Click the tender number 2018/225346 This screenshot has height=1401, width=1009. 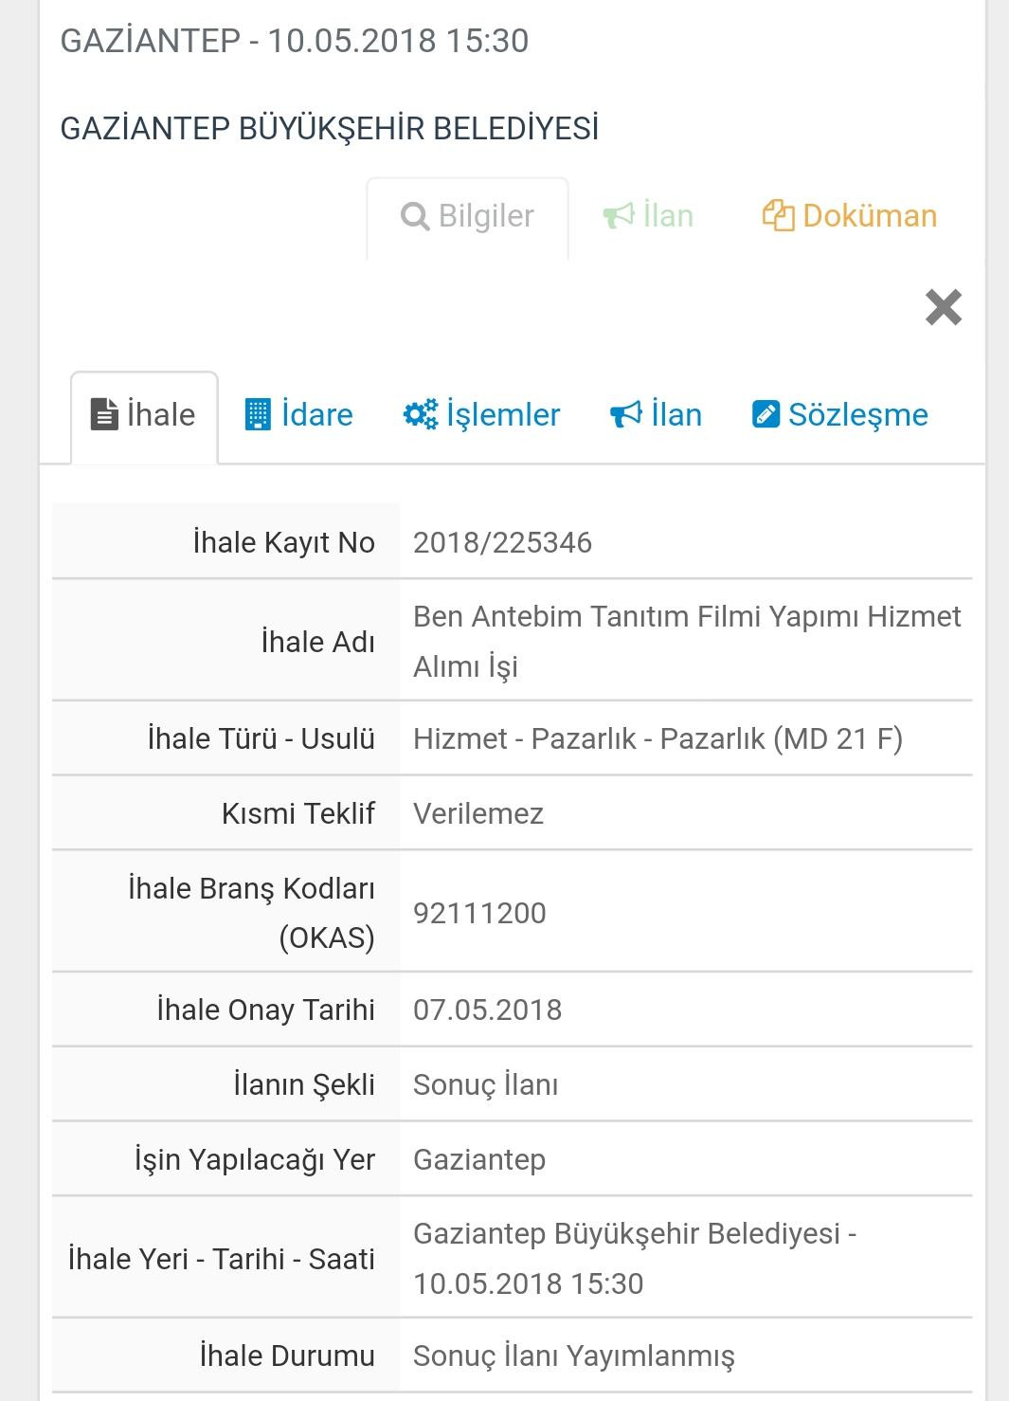[x=502, y=542]
